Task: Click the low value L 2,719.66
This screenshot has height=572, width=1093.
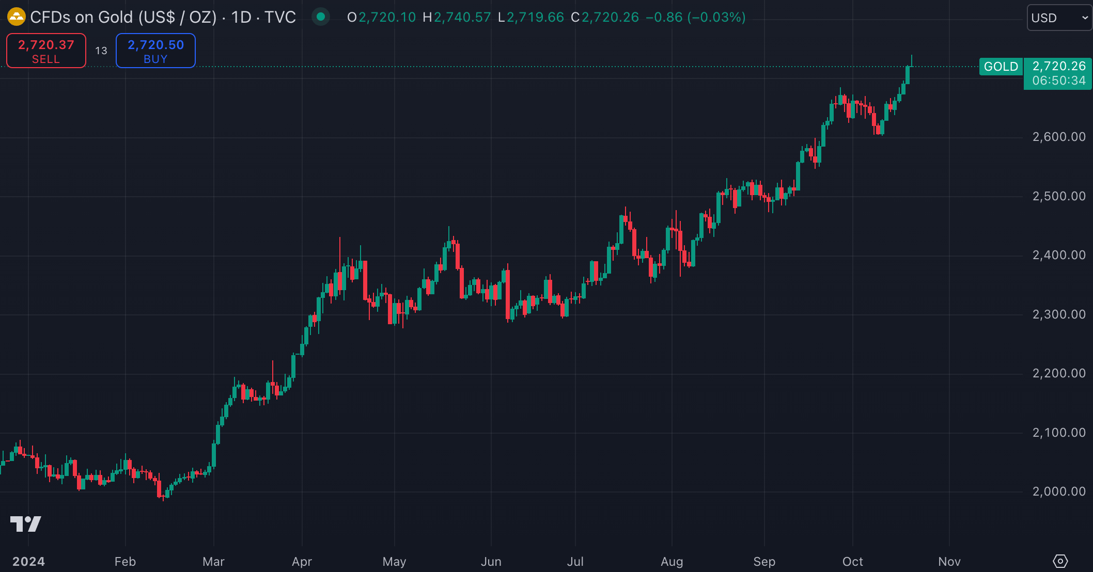Action: (x=531, y=18)
